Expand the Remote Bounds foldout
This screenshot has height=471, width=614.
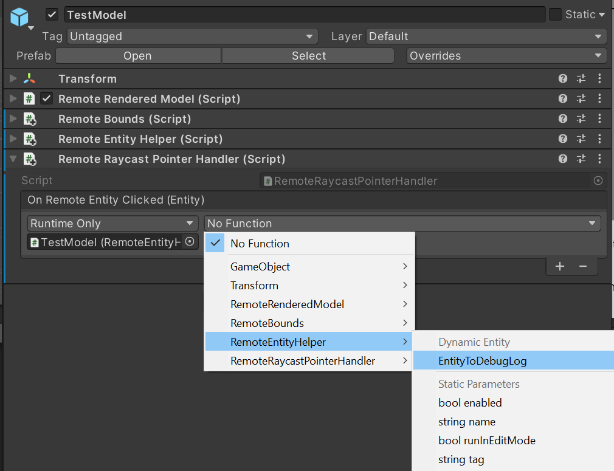pos(13,119)
